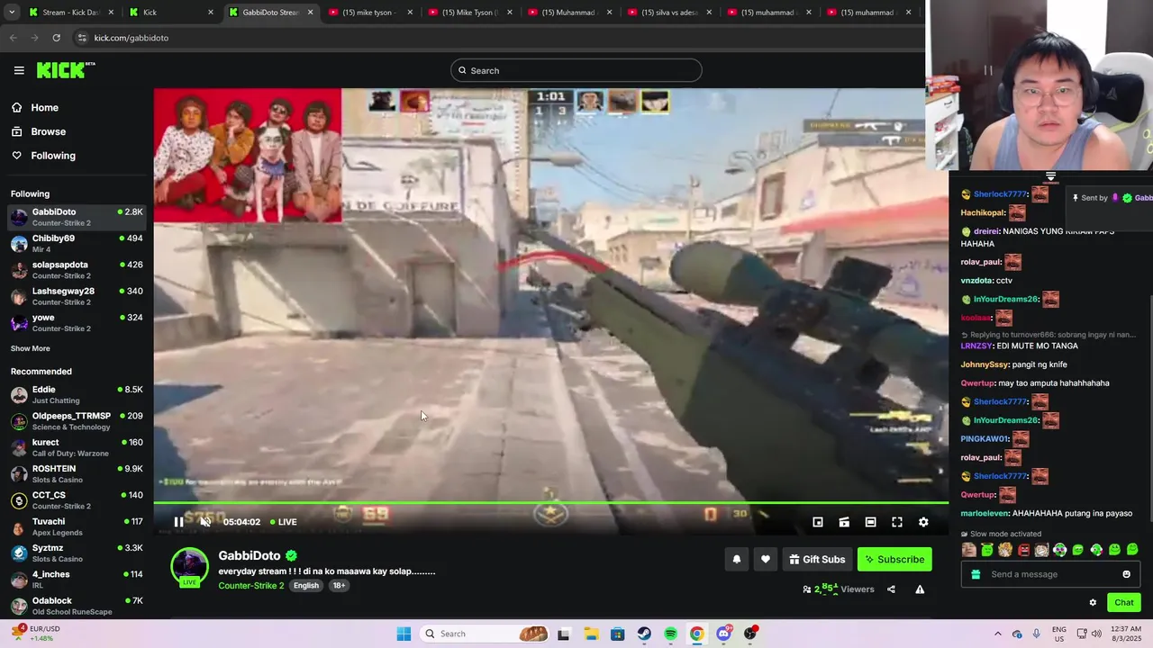Expand followed channels with Show More
Viewport: 1153px width, 648px height.
point(31,348)
